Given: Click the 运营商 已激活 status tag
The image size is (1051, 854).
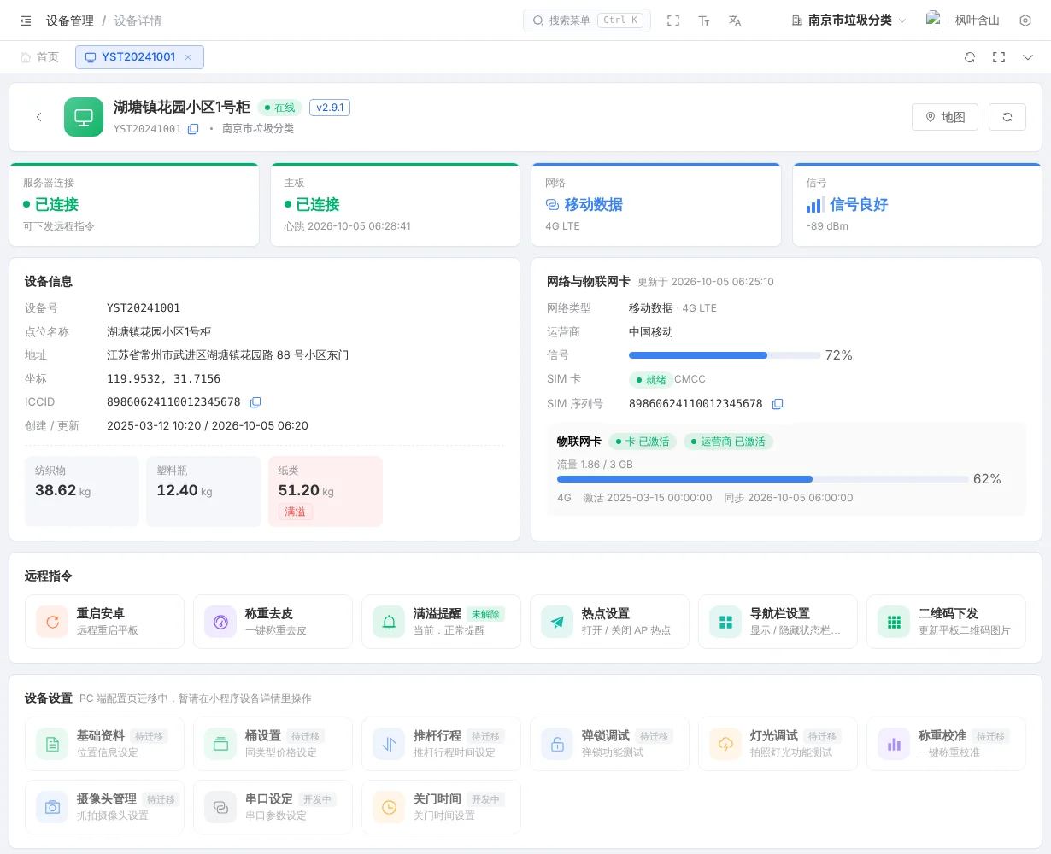Looking at the screenshot, I should 728,442.
